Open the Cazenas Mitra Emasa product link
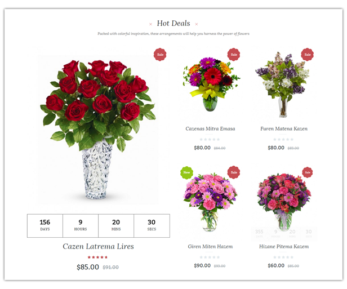This screenshot has height=289, width=347. tap(210, 128)
